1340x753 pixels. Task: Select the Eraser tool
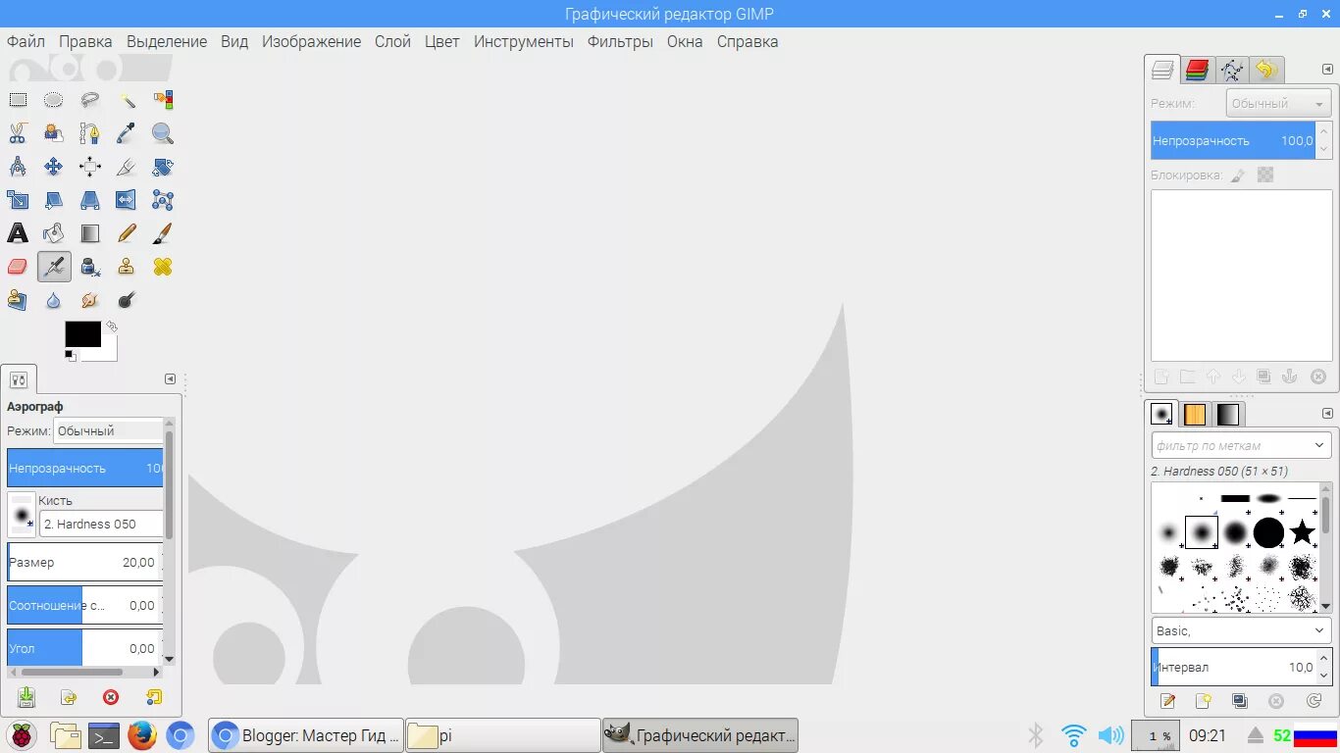tap(18, 267)
